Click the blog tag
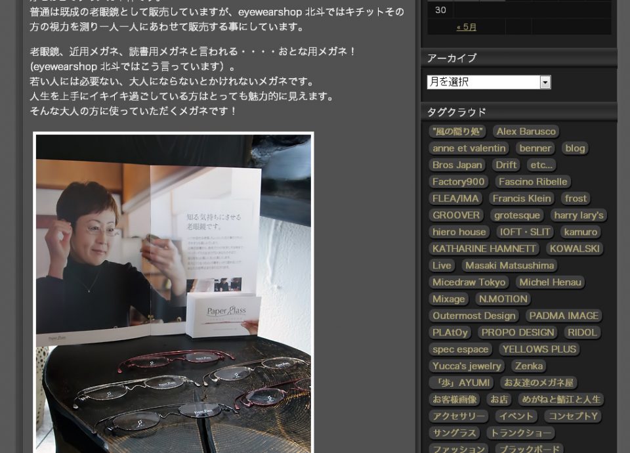The image size is (630, 453). click(x=575, y=148)
